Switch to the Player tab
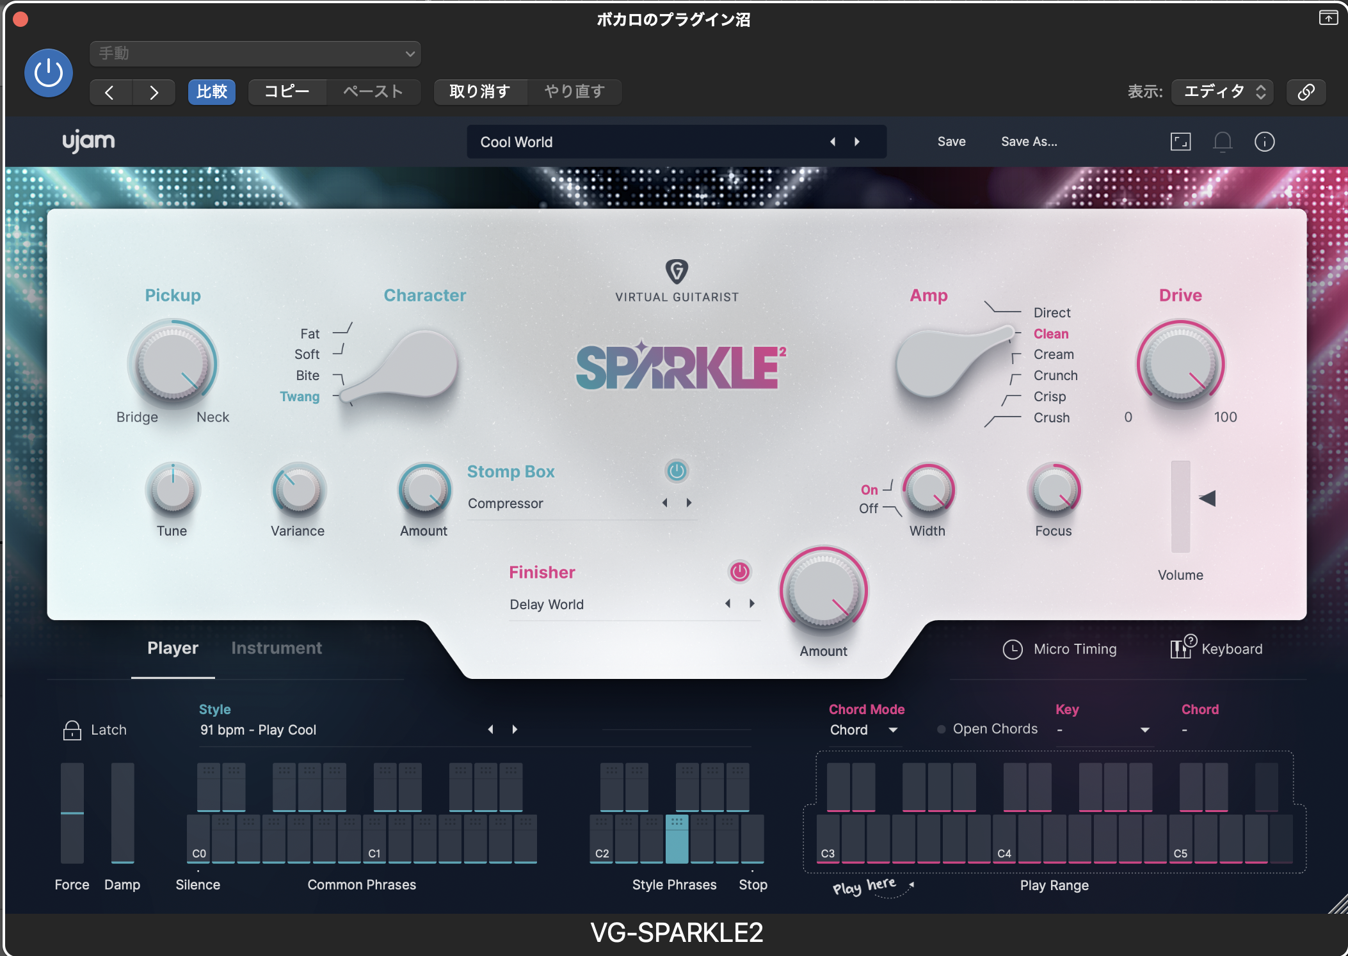This screenshot has height=956, width=1348. [x=173, y=648]
